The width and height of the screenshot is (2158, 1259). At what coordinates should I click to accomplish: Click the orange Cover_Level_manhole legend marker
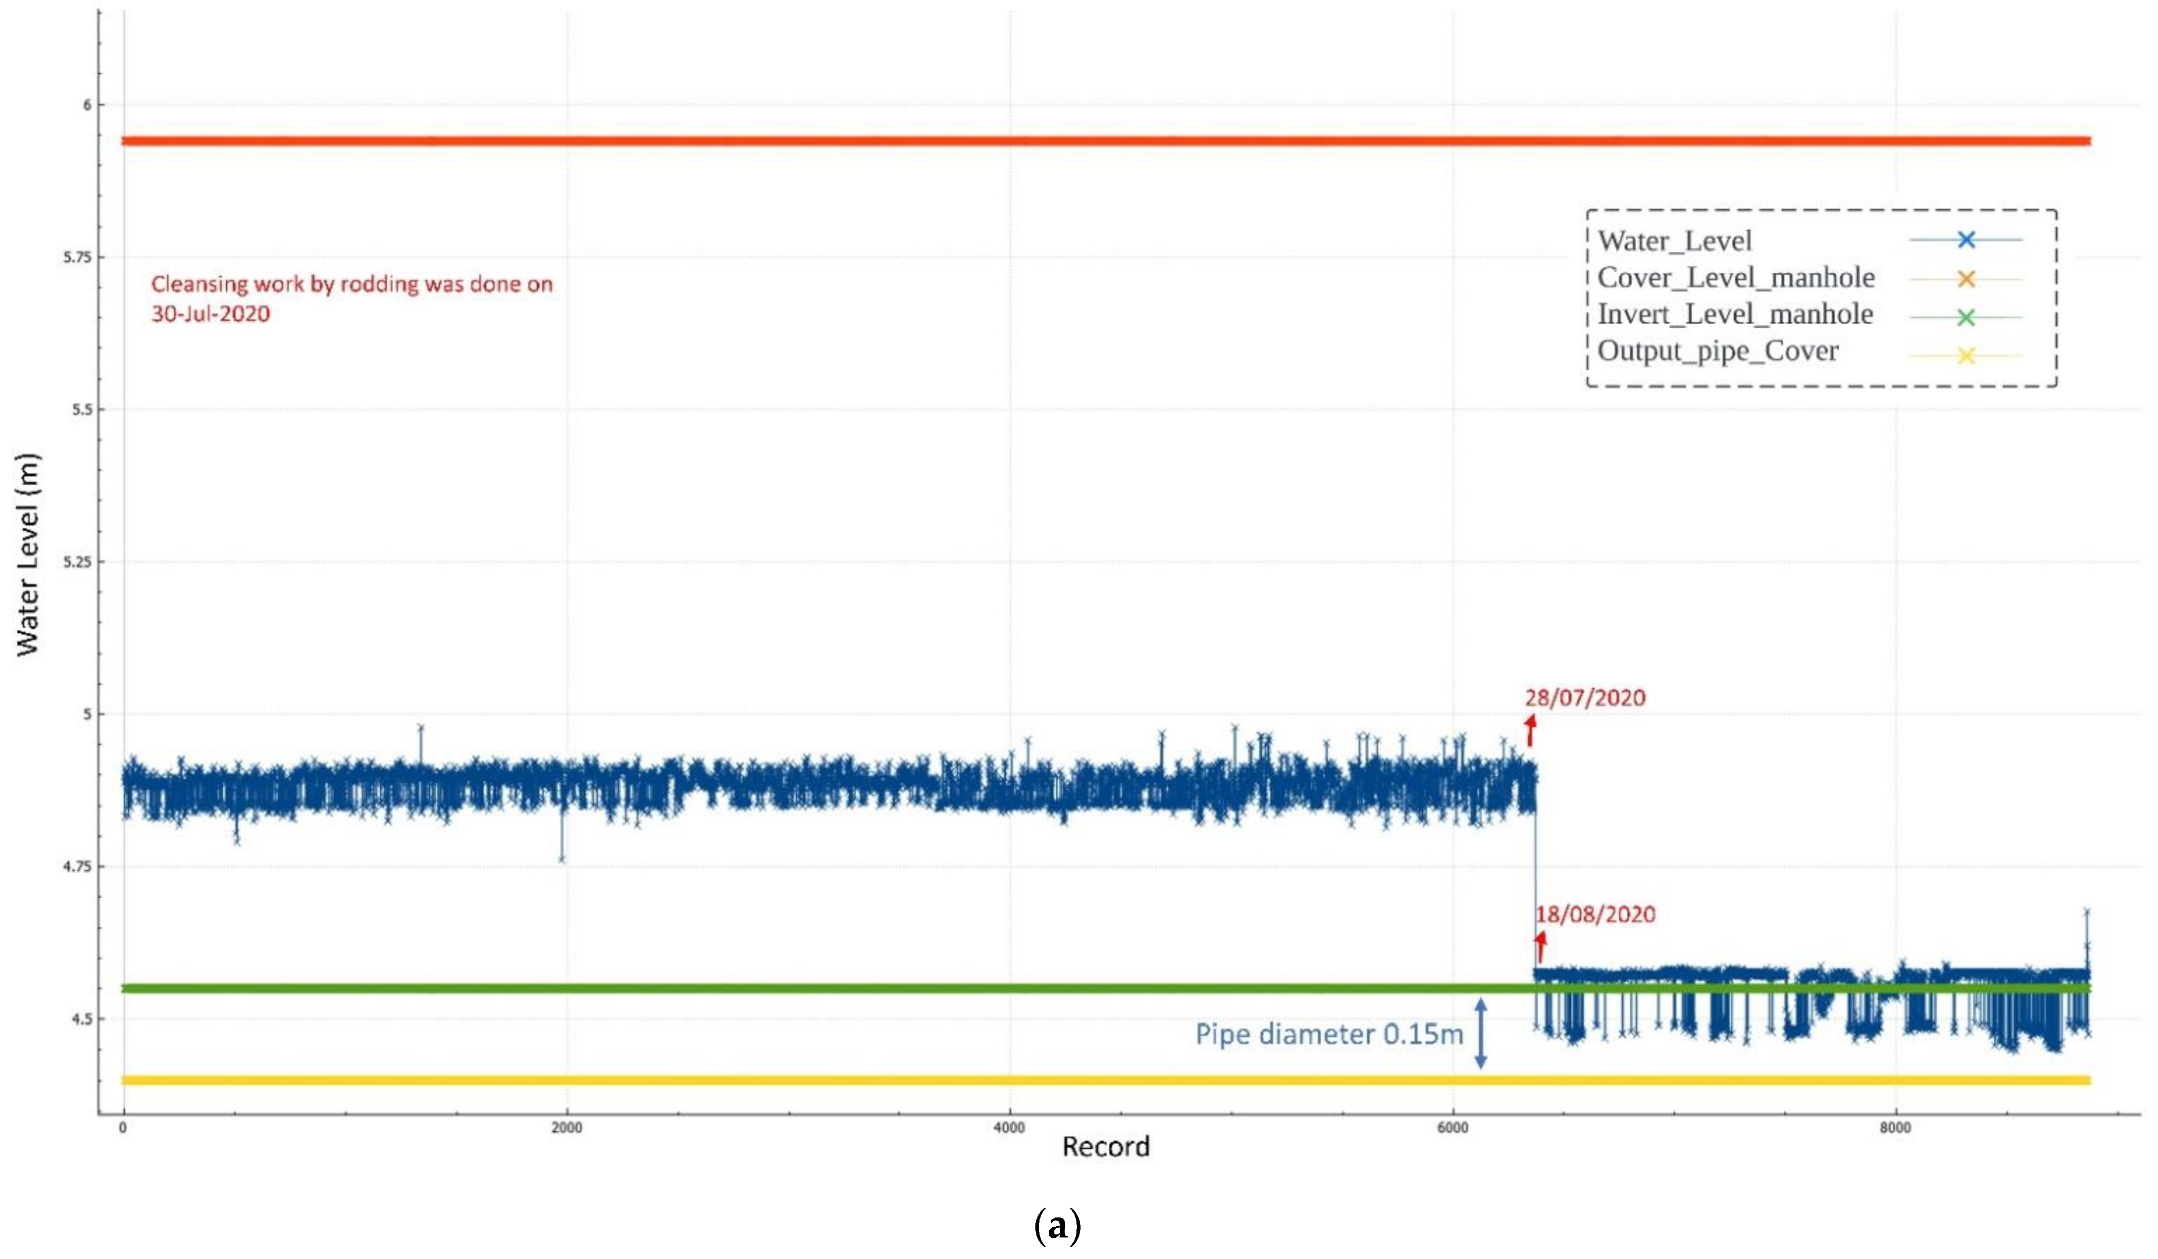point(1966,279)
